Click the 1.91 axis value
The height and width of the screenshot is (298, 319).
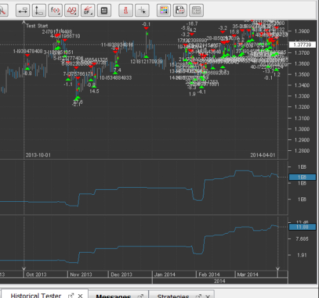point(302,255)
